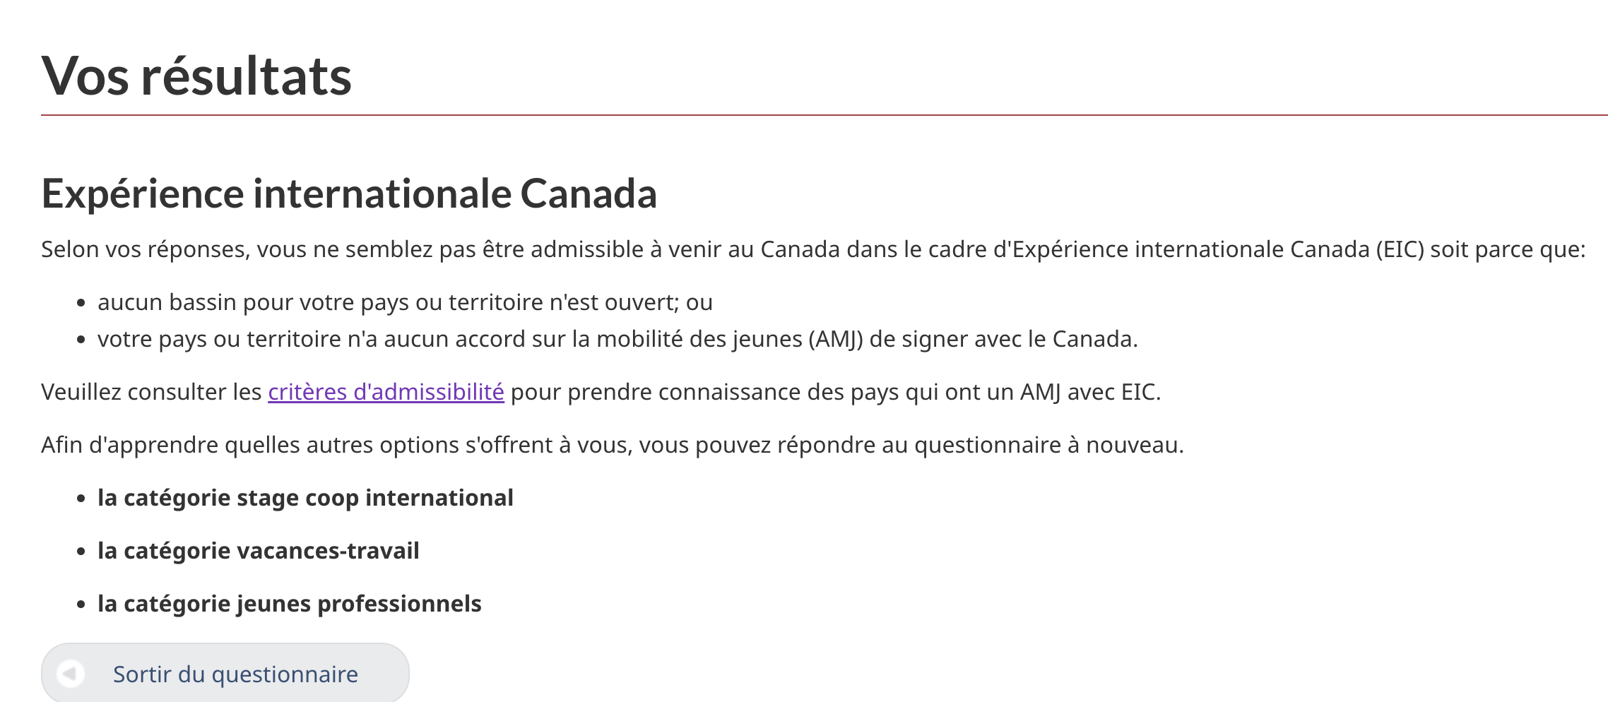Select la catégorie vacances-travail item
1608x702 pixels.
(258, 551)
